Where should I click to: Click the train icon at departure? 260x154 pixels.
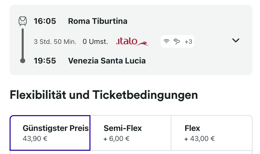pyautogui.click(x=23, y=21)
